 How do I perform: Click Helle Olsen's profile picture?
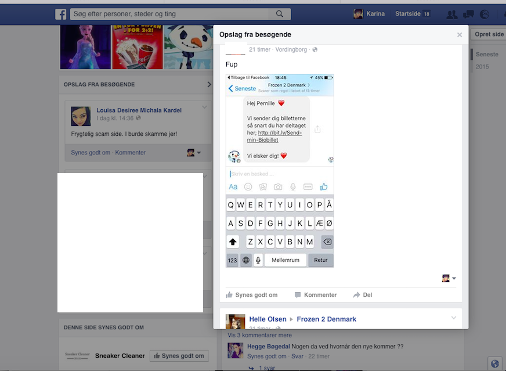235,321
